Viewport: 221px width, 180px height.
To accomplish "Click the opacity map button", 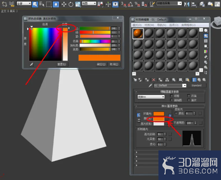I will tap(201, 123).
